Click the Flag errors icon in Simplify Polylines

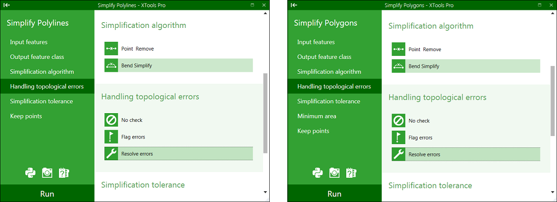pos(111,137)
